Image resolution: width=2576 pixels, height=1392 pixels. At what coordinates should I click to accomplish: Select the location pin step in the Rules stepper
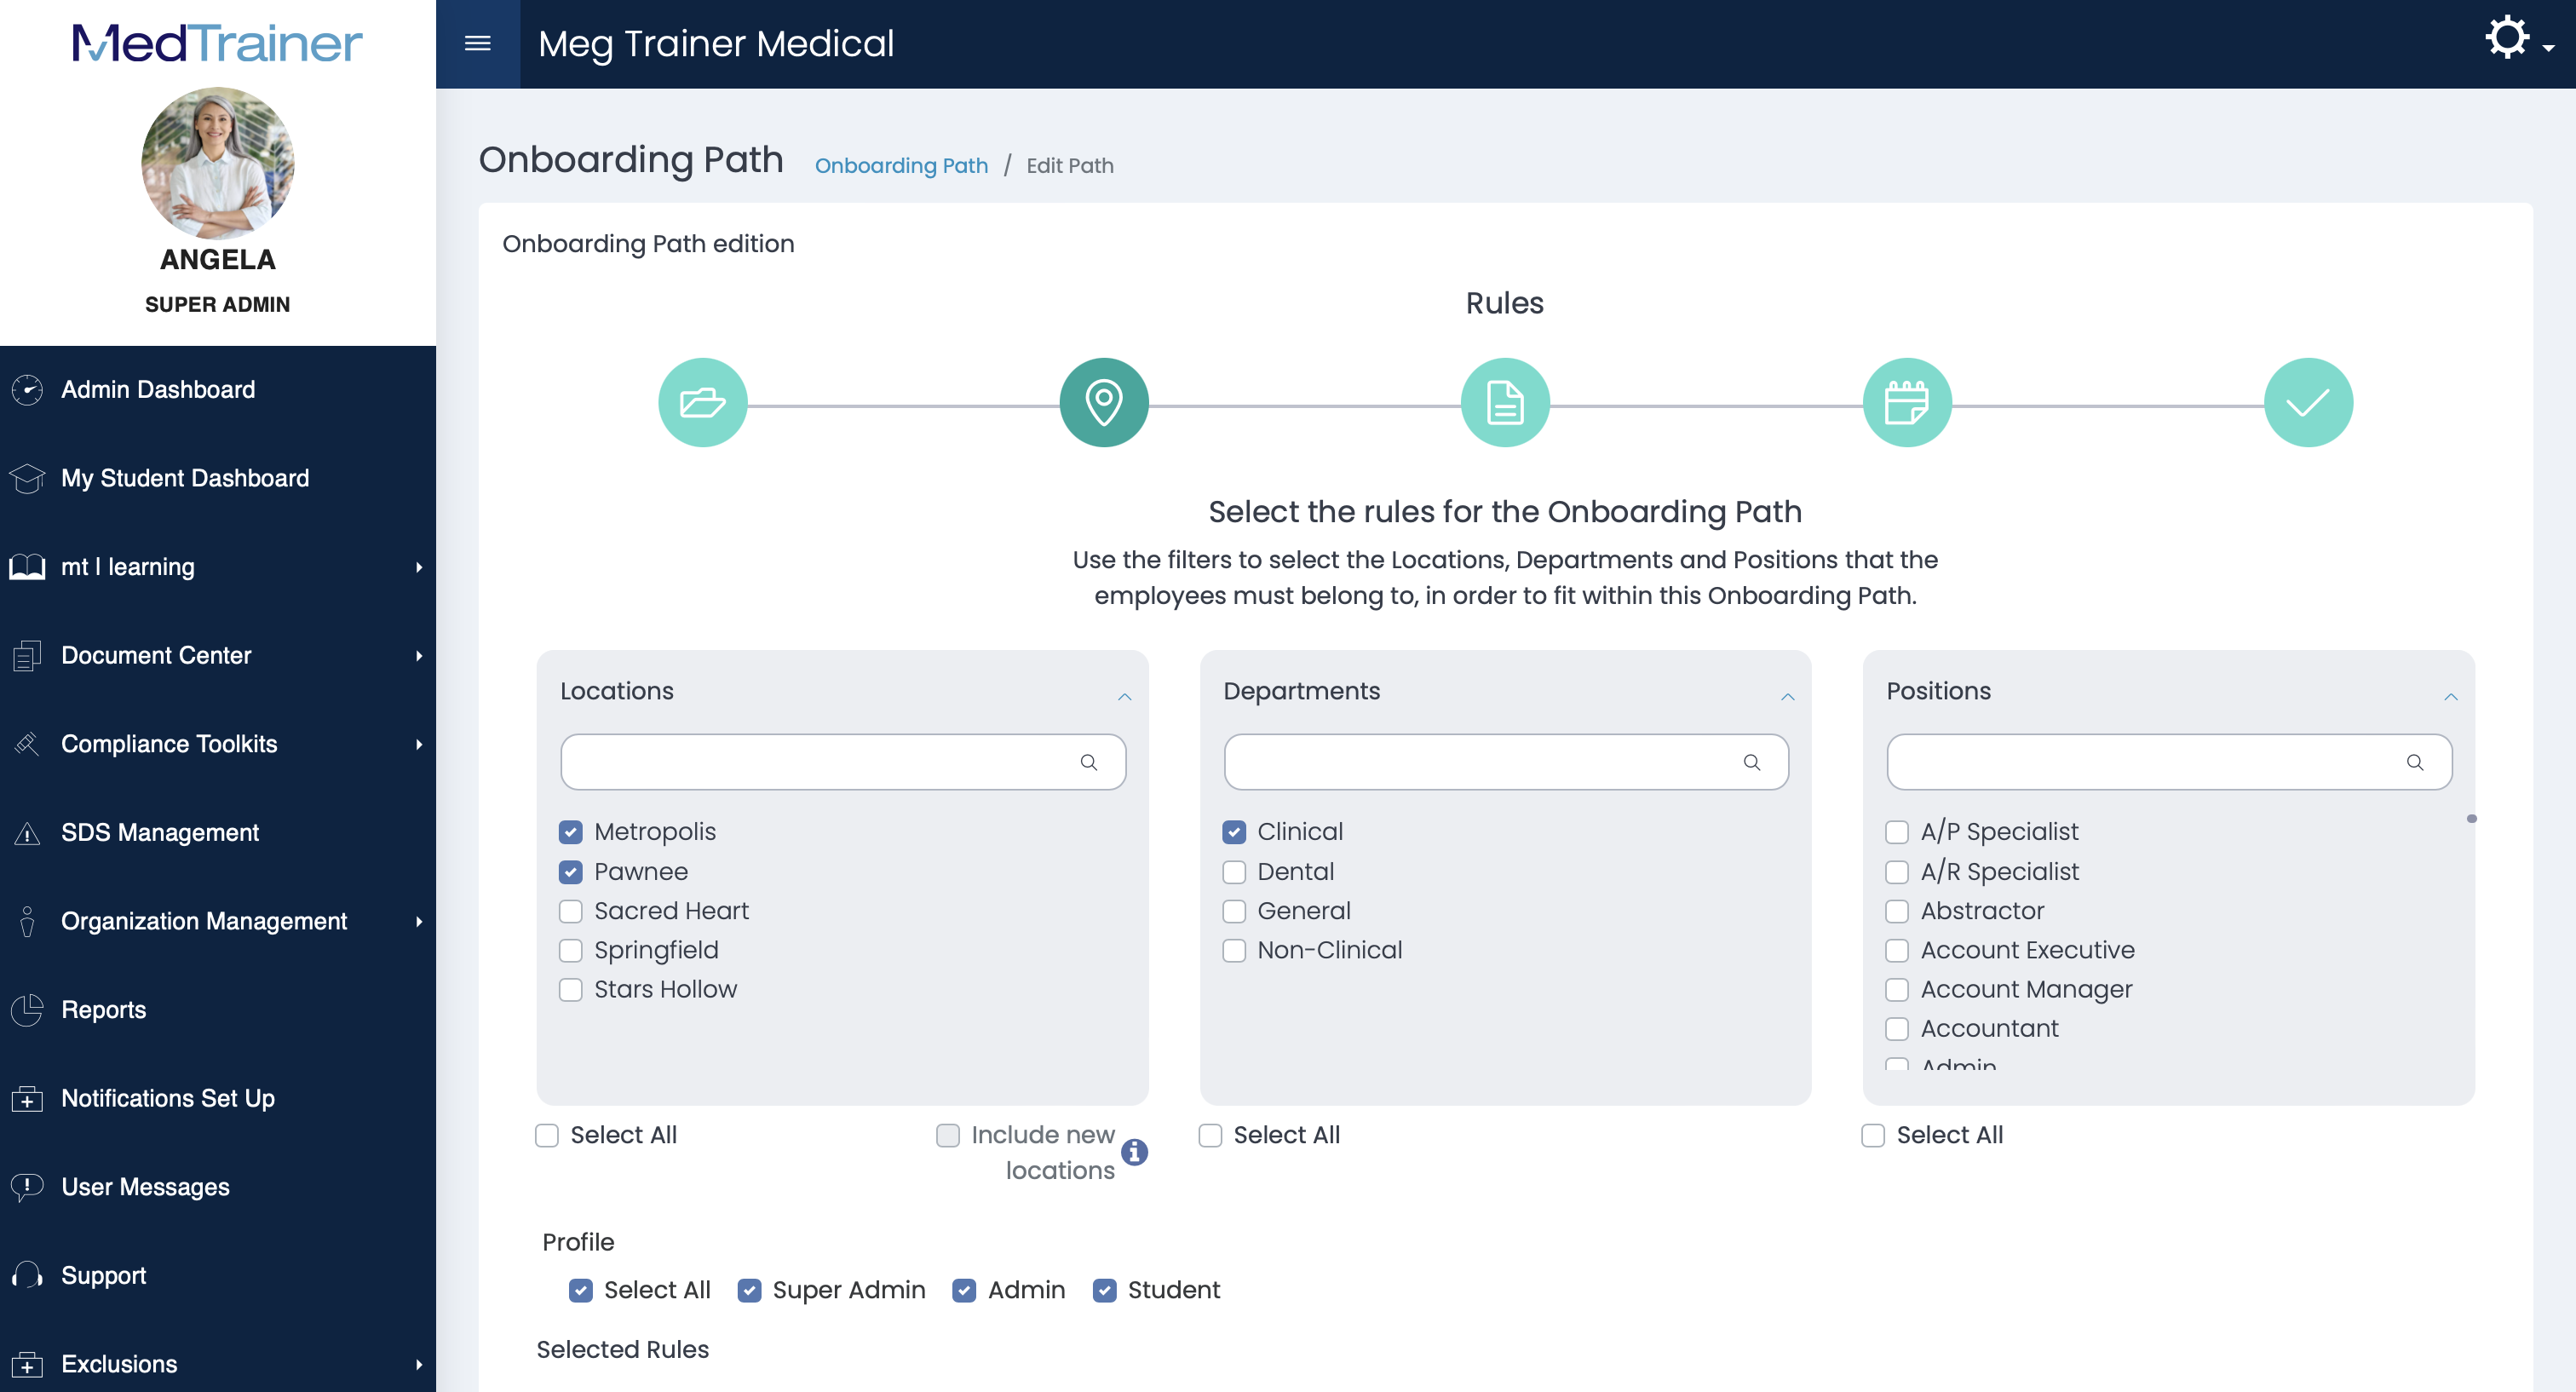(x=1104, y=402)
